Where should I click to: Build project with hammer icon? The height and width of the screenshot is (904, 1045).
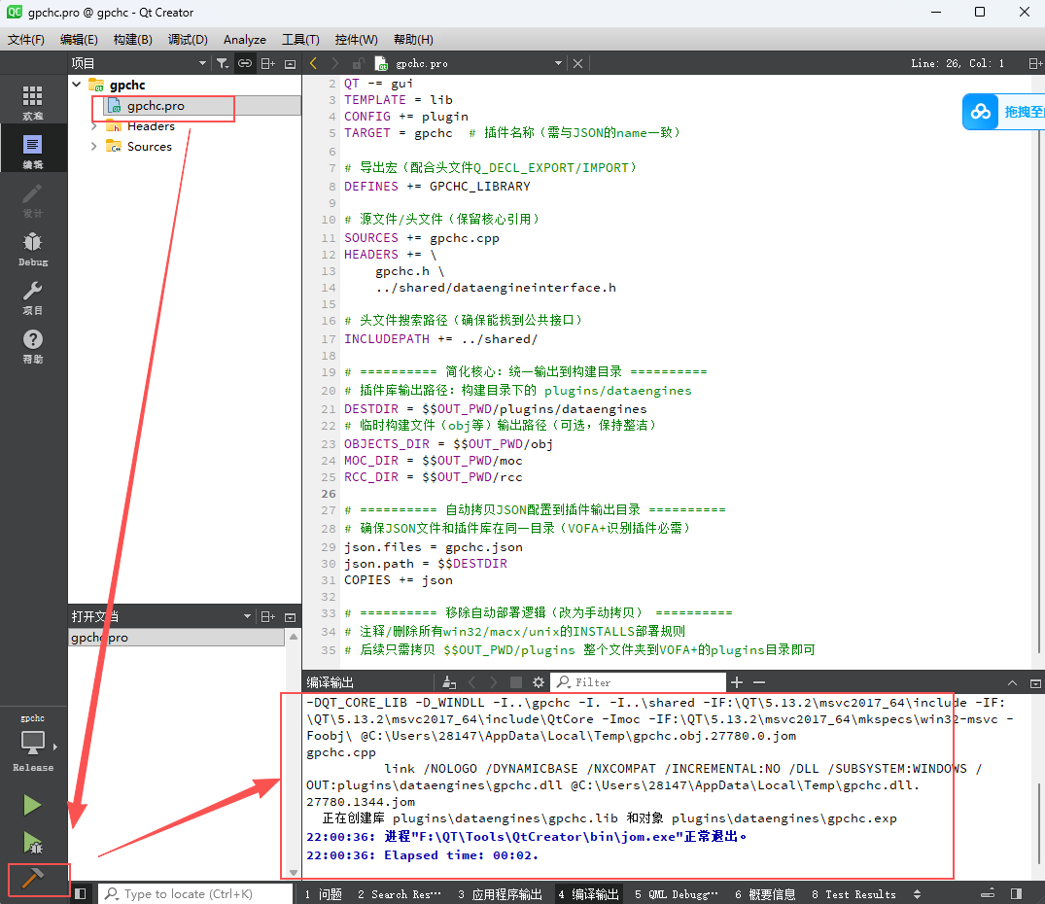tap(32, 879)
